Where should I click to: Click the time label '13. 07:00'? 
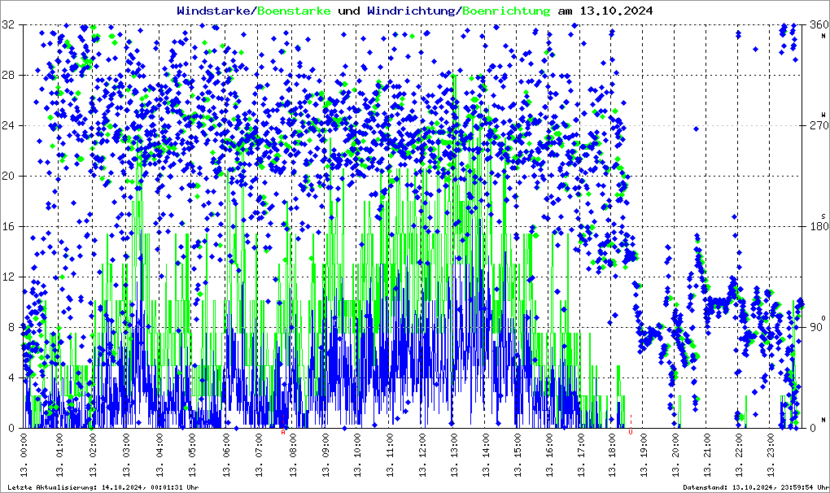click(260, 455)
